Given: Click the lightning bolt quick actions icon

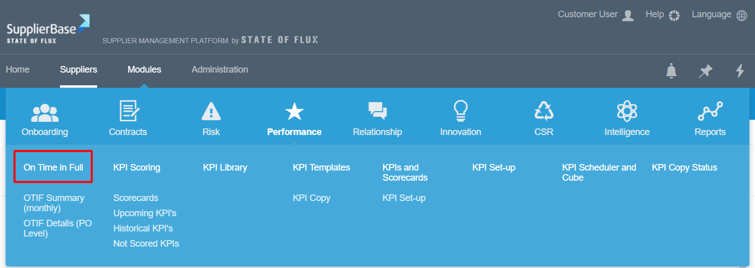Looking at the screenshot, I should click(740, 71).
